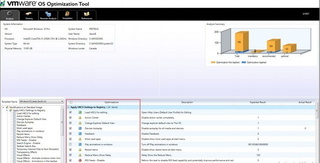Screen dimensions: 320x163
Task: Select Most used apps in the tree
Action: (25, 128)
